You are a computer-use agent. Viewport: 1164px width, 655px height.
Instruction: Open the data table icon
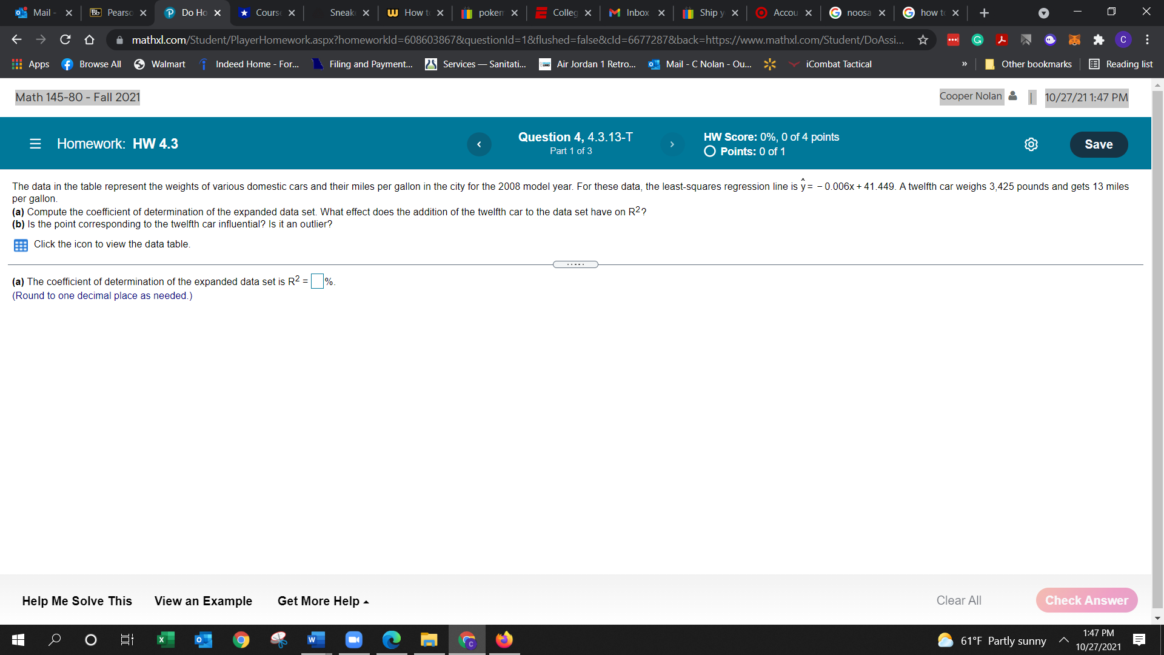pos(21,245)
